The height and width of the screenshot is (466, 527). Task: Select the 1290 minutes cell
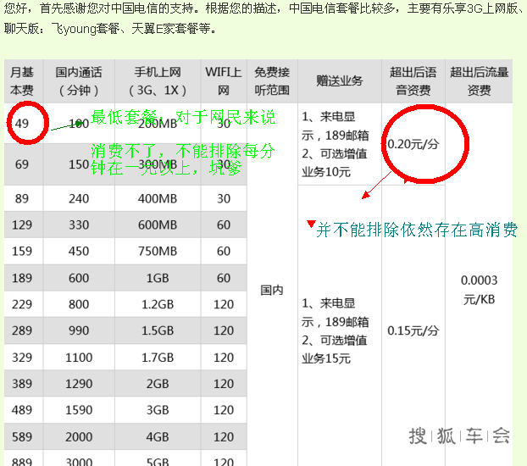pos(79,384)
